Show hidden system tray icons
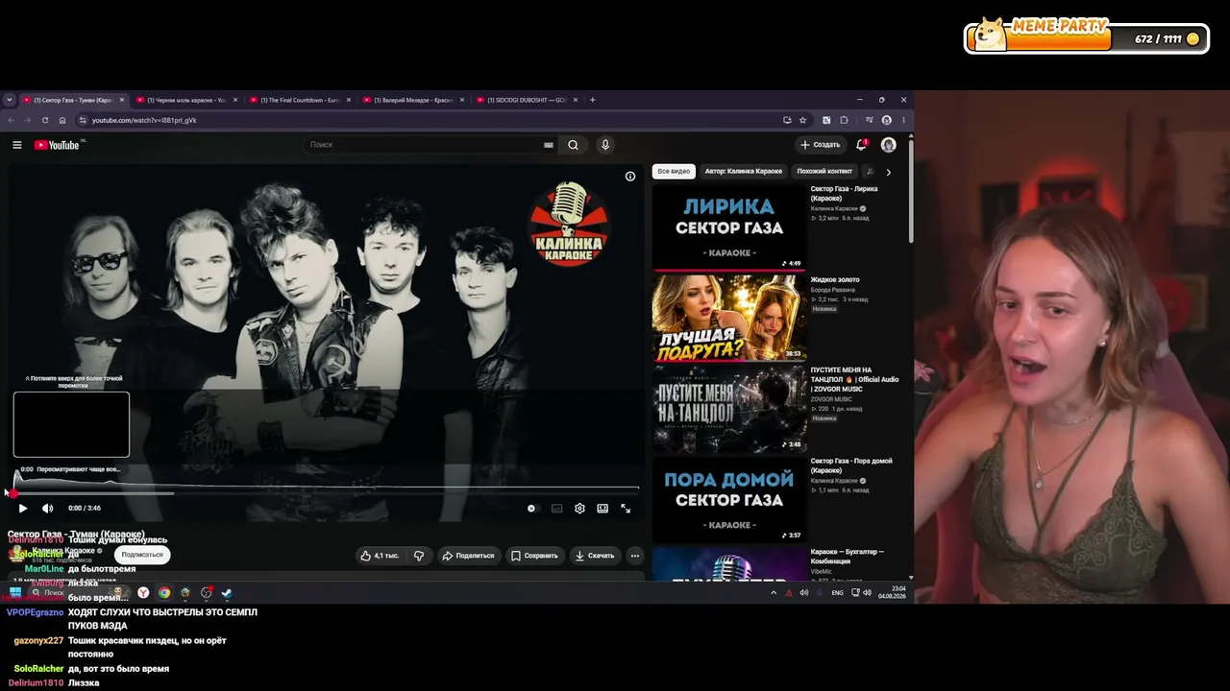The width and height of the screenshot is (1230, 691). [774, 593]
